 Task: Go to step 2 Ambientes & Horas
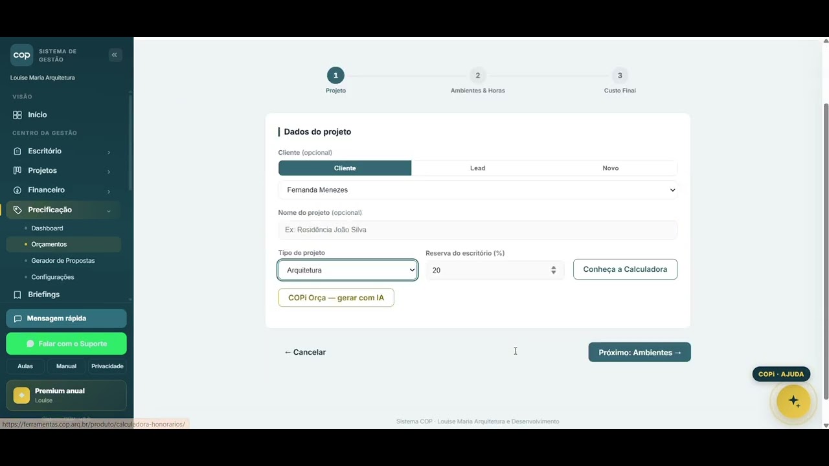point(478,81)
